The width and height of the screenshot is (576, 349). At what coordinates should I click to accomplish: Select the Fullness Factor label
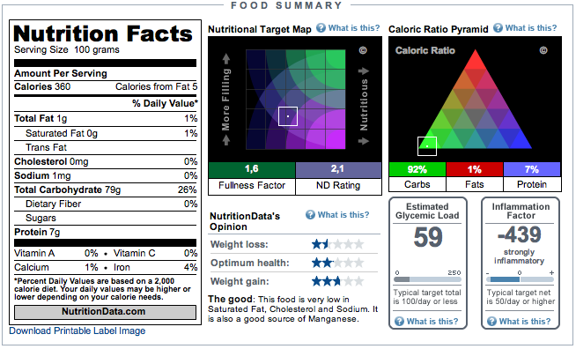click(252, 185)
